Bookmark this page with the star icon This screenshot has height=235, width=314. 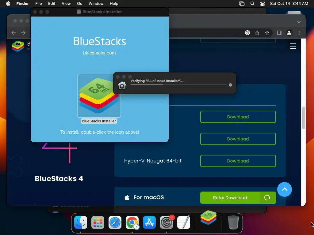tap(267, 33)
